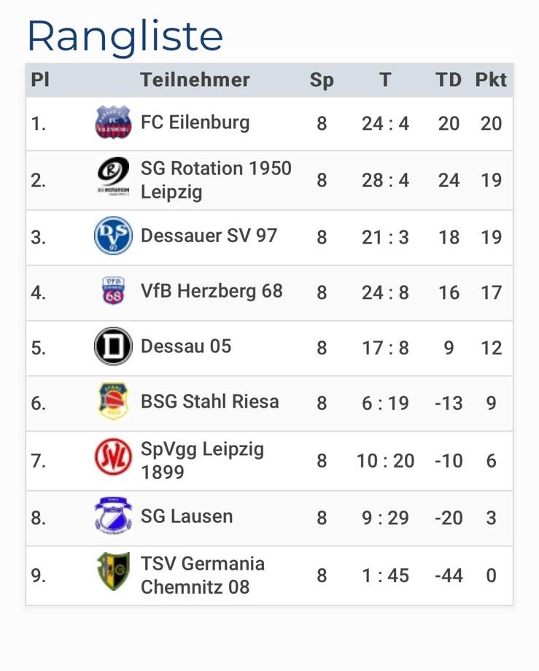Viewport: 539px width, 671px height.
Task: Click the Rangliste heading
Action: [x=125, y=36]
